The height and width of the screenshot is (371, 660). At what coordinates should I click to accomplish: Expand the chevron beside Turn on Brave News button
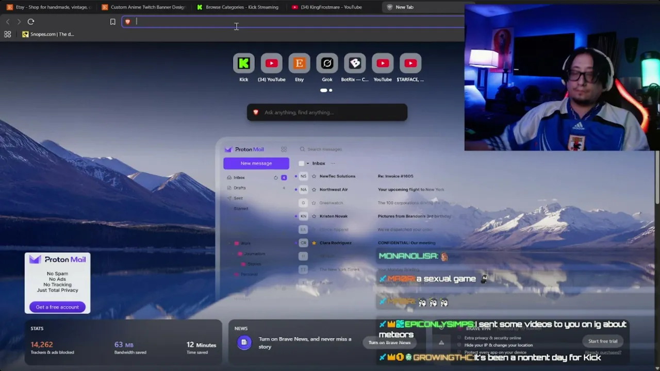[441, 343]
